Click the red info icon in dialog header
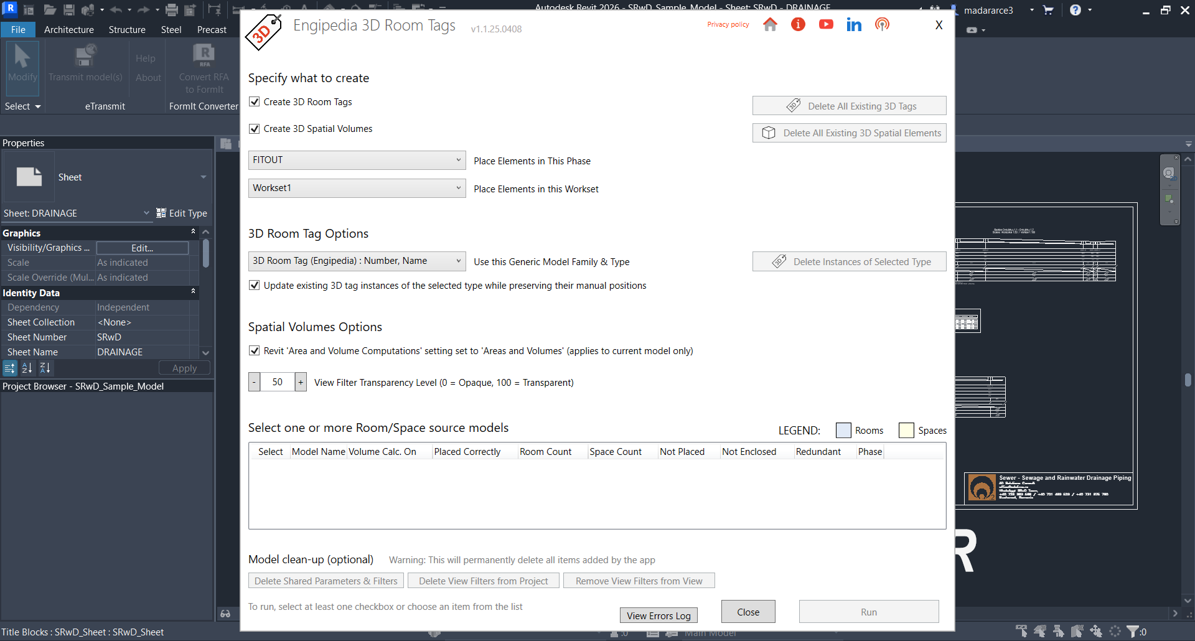This screenshot has height=641, width=1195. [x=798, y=24]
